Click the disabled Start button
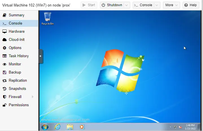The height and width of the screenshot is (131, 203). point(89,5)
